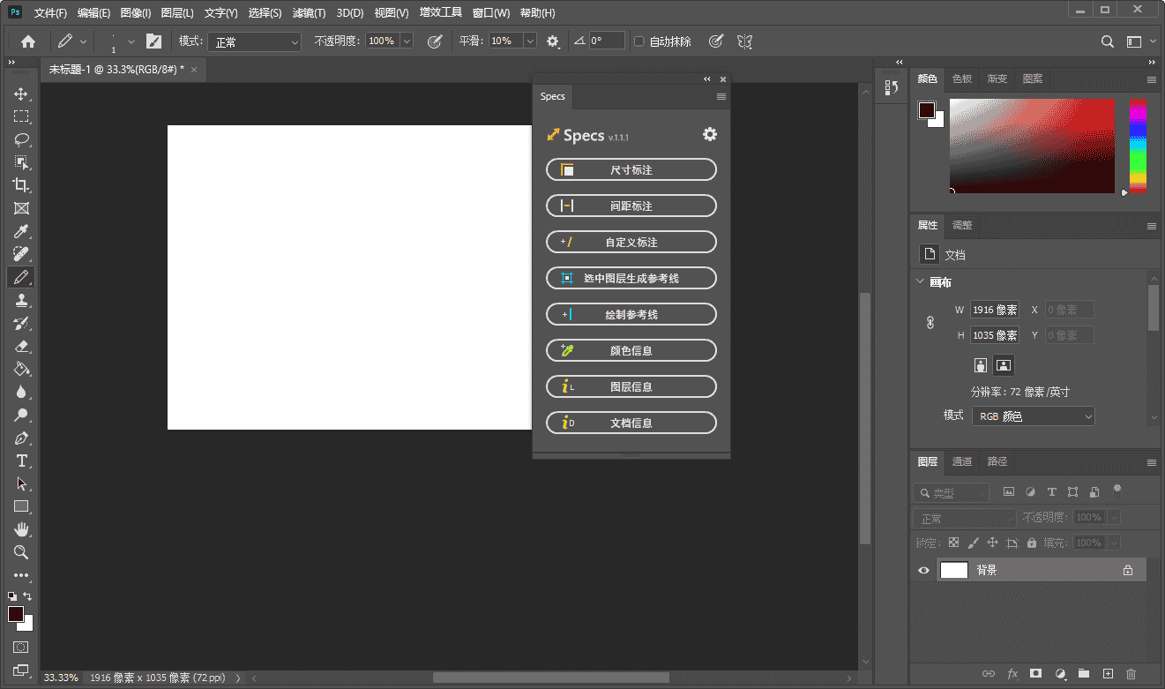Click the 颜色信息 button
The height and width of the screenshot is (689, 1165).
click(x=631, y=350)
